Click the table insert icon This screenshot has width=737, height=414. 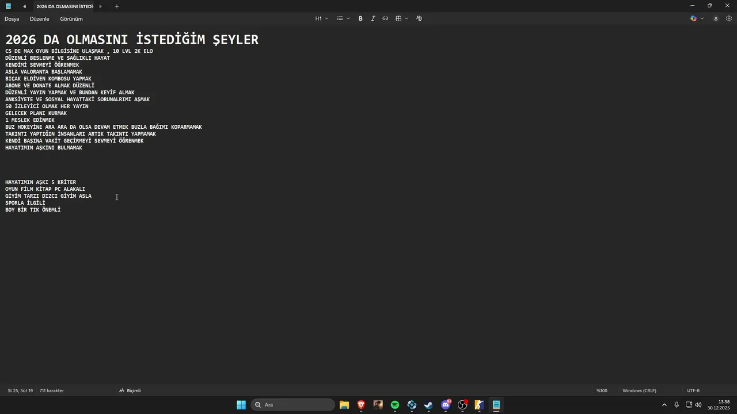(398, 18)
